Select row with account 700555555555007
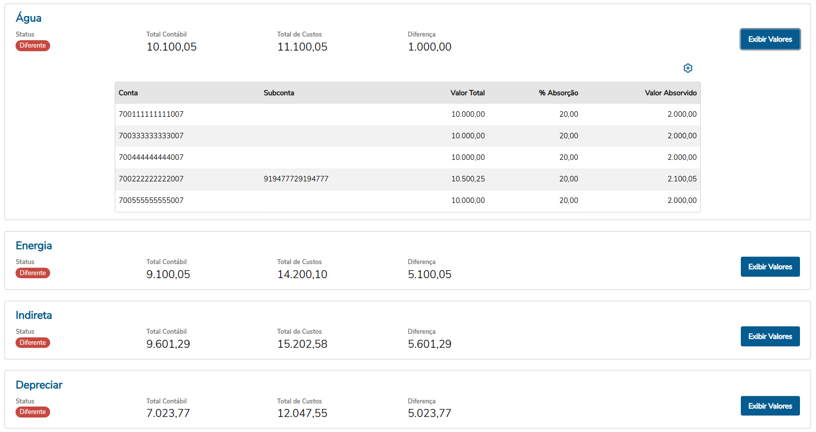 pyautogui.click(x=151, y=200)
